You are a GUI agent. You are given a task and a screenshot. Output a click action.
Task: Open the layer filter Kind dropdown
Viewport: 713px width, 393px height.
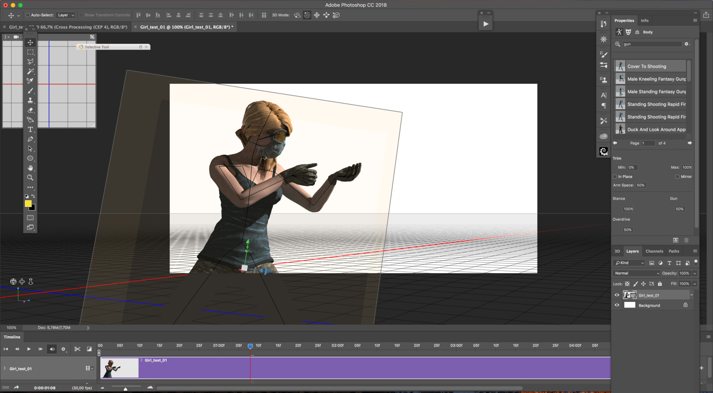coord(629,263)
